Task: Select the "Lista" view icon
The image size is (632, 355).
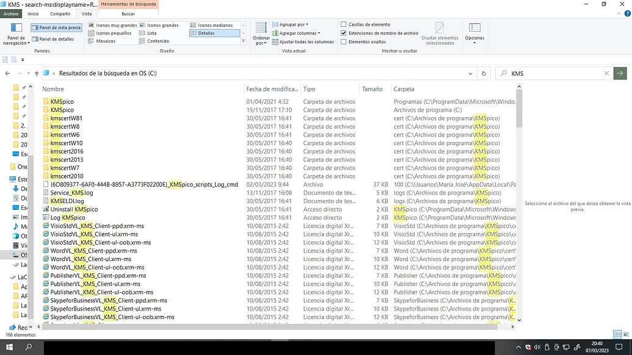Action: tap(153, 33)
